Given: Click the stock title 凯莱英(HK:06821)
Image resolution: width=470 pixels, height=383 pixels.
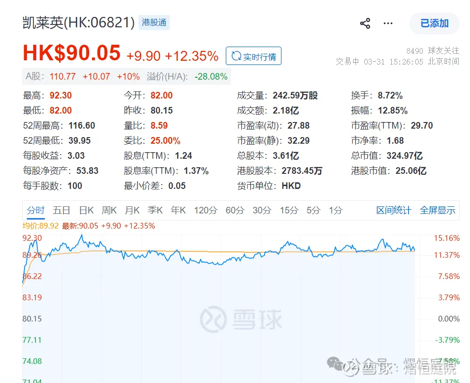Looking at the screenshot, I should [x=79, y=23].
